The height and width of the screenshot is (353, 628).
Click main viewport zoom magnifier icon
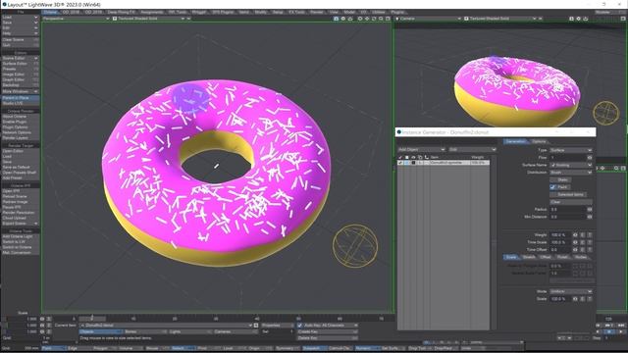[381, 19]
